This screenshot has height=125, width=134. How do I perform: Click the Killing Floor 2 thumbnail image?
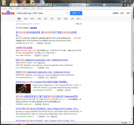pos(23,89)
